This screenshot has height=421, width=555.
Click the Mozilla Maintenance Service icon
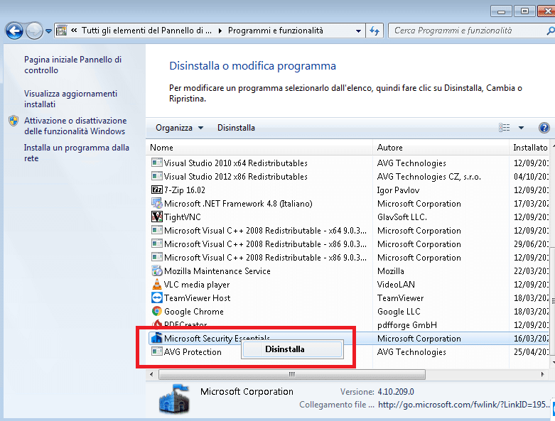(x=156, y=271)
